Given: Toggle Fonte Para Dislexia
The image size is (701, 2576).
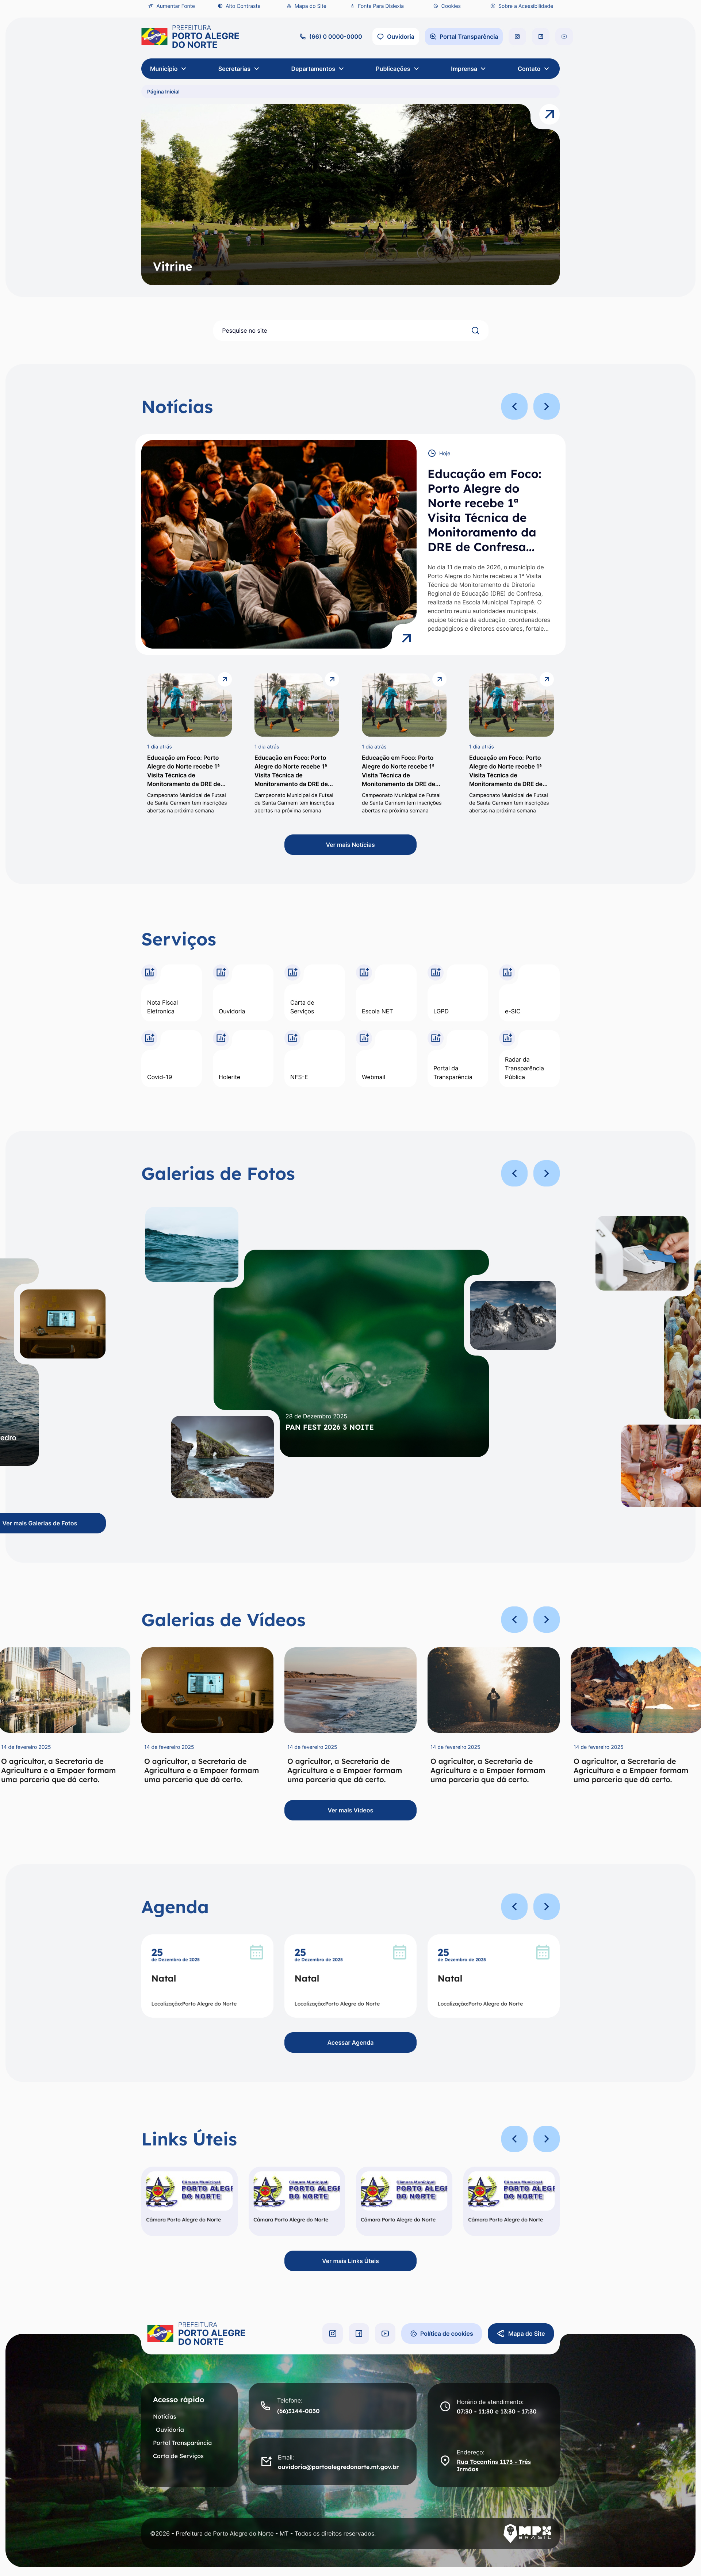Looking at the screenshot, I should (x=377, y=6).
